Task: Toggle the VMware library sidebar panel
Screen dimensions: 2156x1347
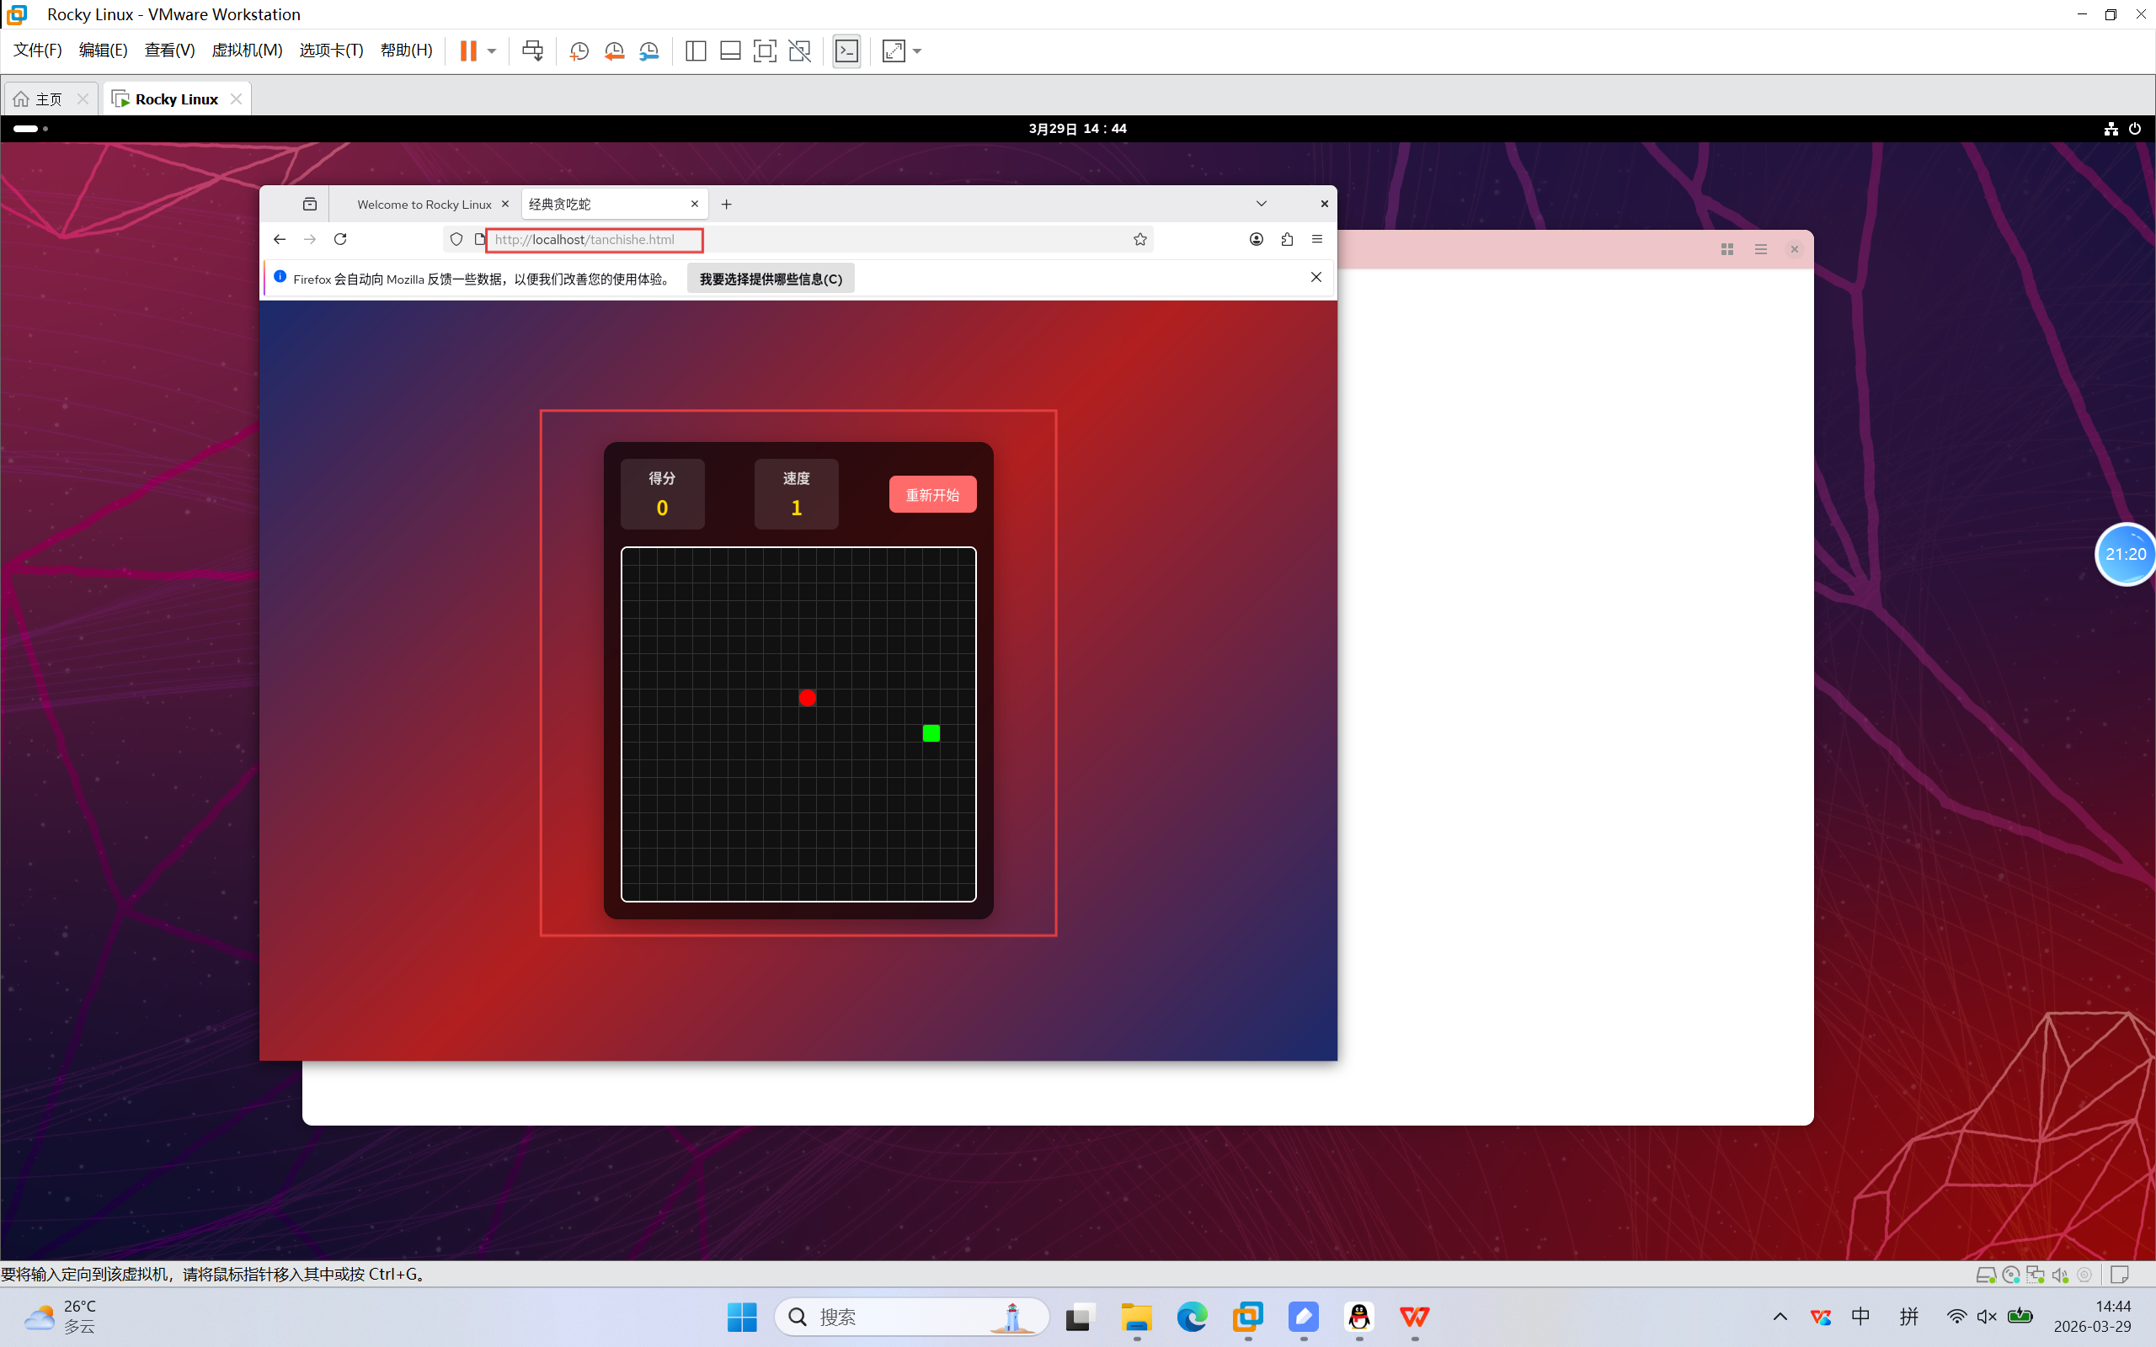Action: 696,51
